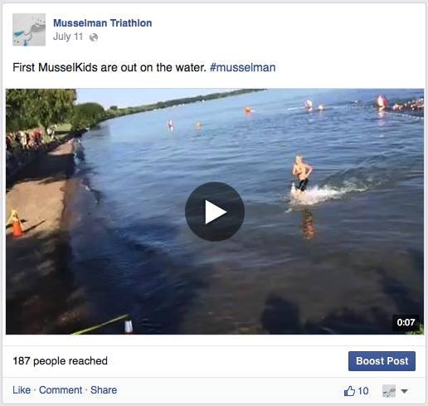This screenshot has width=428, height=406.
Task: Expand the post-as identity dropdown arrow
Action: pos(404,391)
